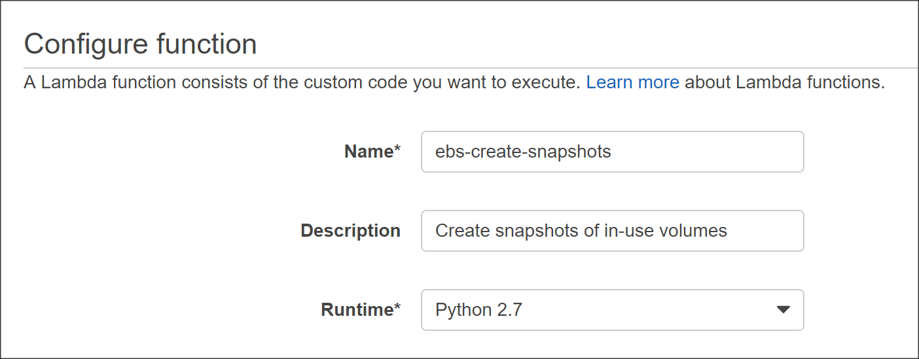Place cursor after ebs-create-snapshots text
Screen dimensions: 919x359
point(613,152)
